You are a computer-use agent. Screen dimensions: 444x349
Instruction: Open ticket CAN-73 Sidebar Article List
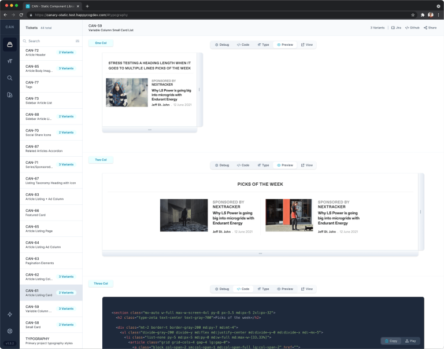coord(51,100)
